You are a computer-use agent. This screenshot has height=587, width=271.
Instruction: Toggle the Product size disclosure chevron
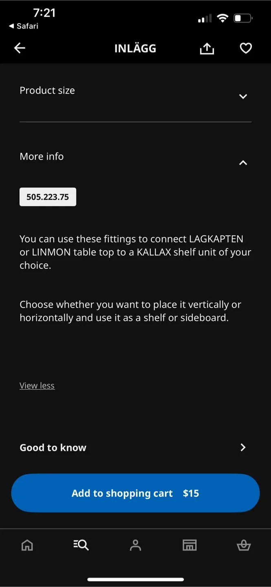click(243, 97)
